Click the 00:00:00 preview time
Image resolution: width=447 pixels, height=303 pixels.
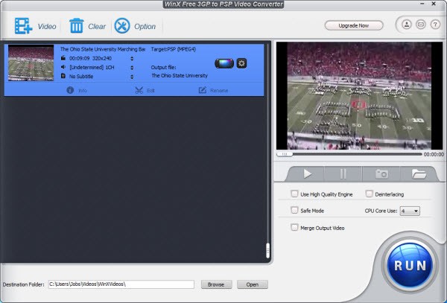click(x=434, y=154)
